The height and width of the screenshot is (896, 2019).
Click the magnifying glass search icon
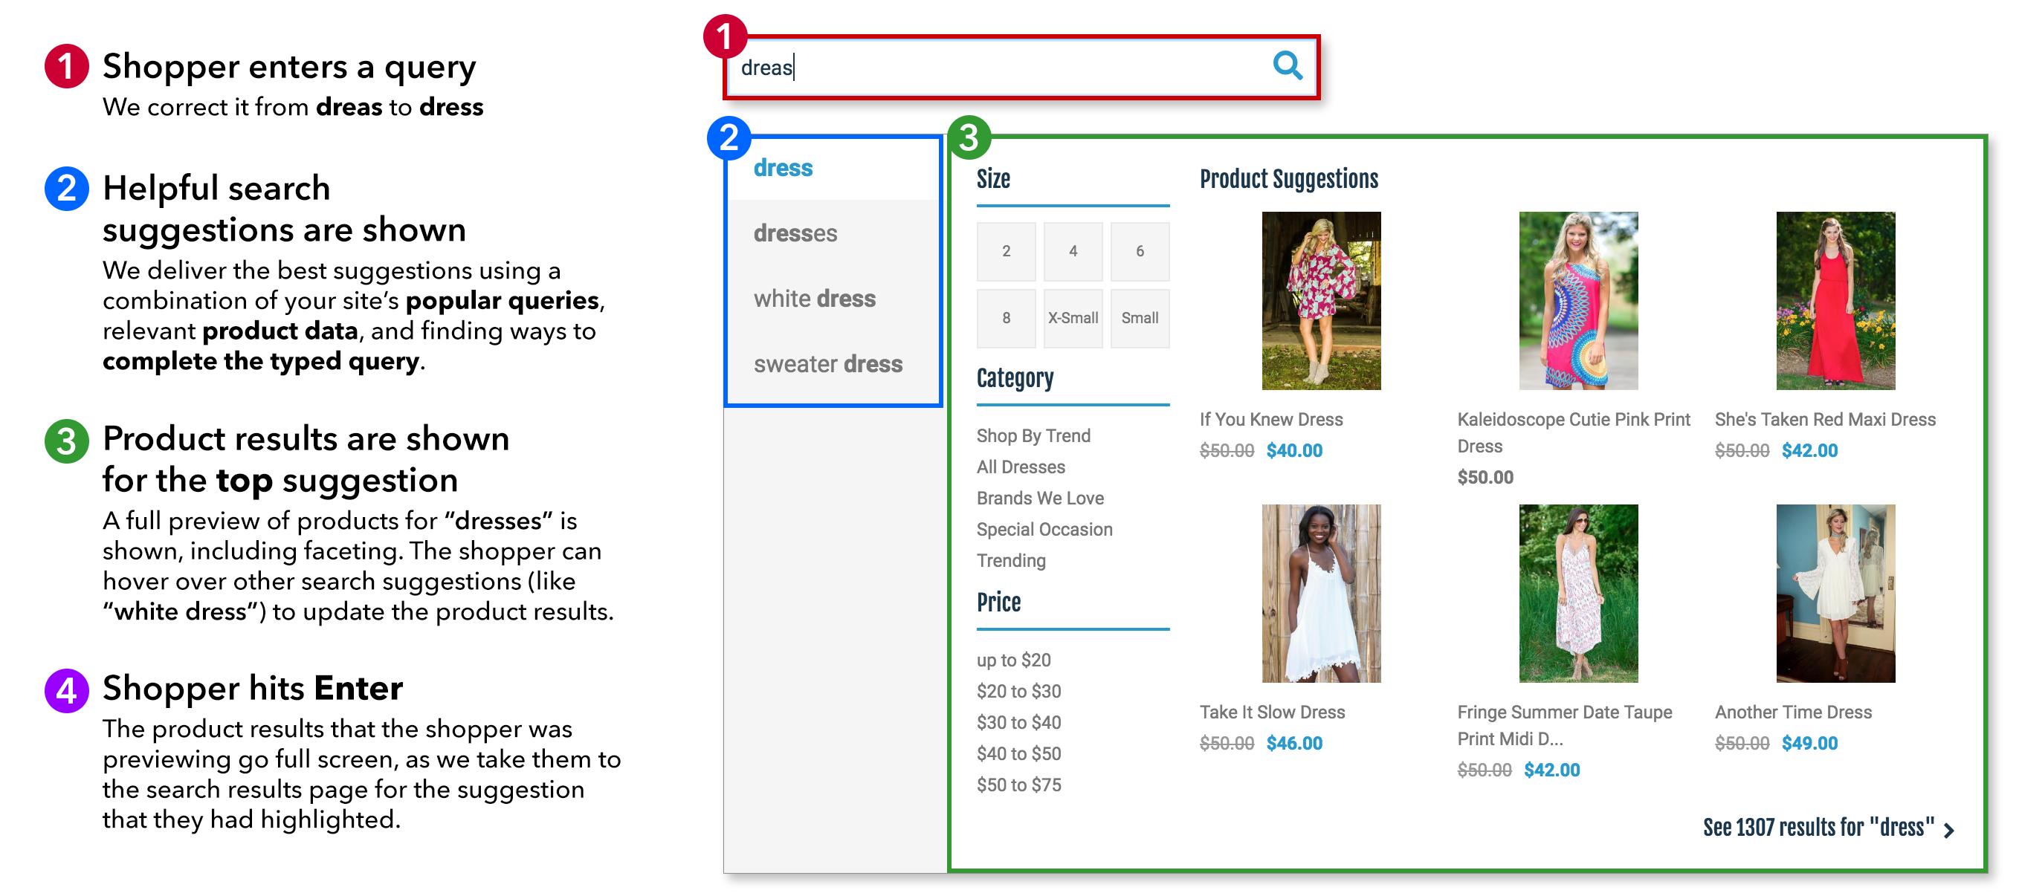pyautogui.click(x=1286, y=66)
